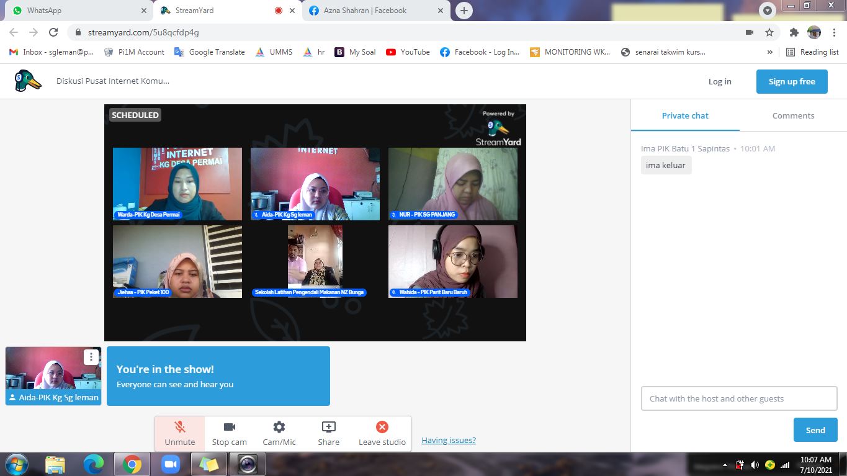The image size is (847, 476).
Task: Stop the camera feed
Action: tap(229, 433)
